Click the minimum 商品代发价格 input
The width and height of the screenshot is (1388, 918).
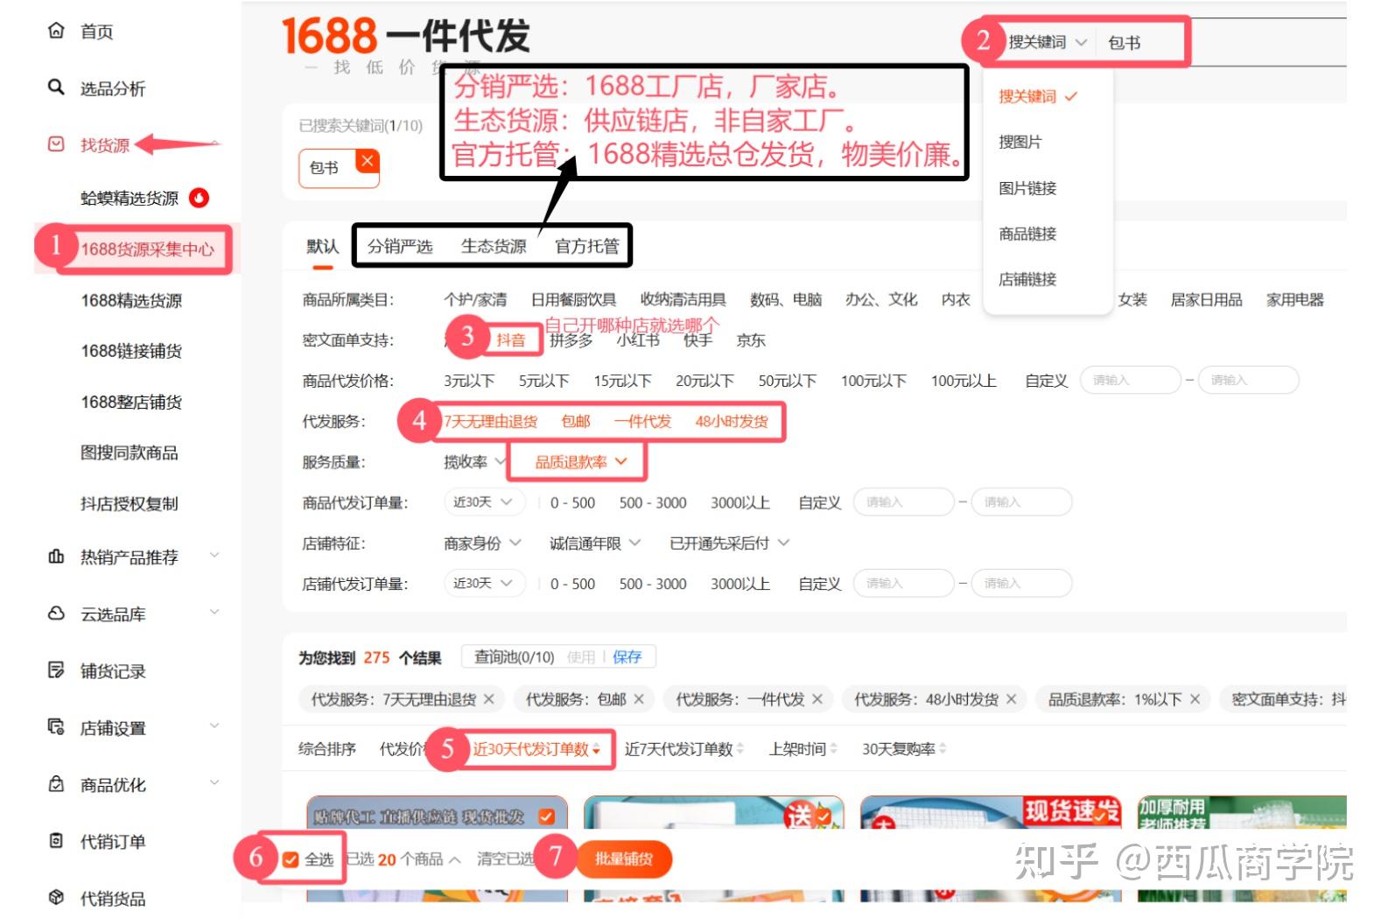coord(1132,381)
